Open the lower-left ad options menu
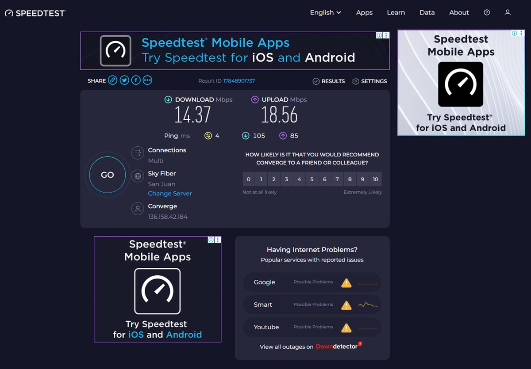 coord(218,240)
